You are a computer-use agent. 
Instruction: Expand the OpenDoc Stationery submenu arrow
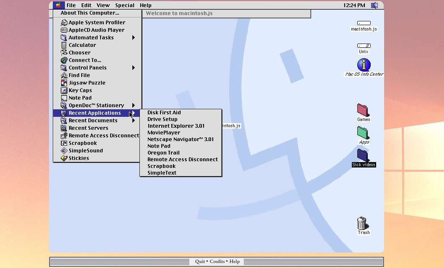pos(133,105)
